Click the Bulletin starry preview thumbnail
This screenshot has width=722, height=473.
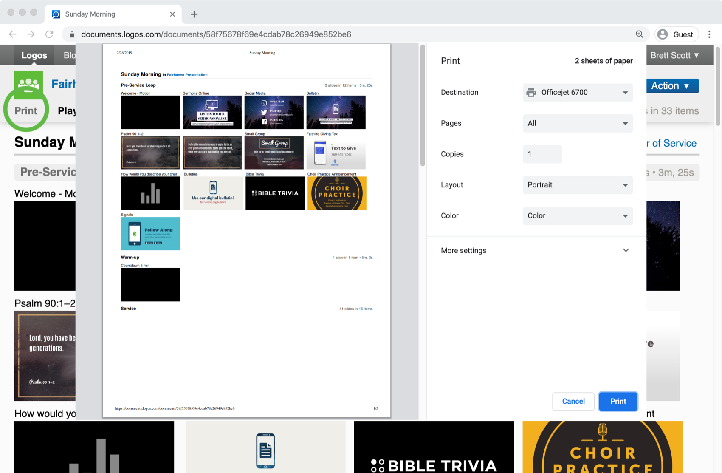[336, 112]
